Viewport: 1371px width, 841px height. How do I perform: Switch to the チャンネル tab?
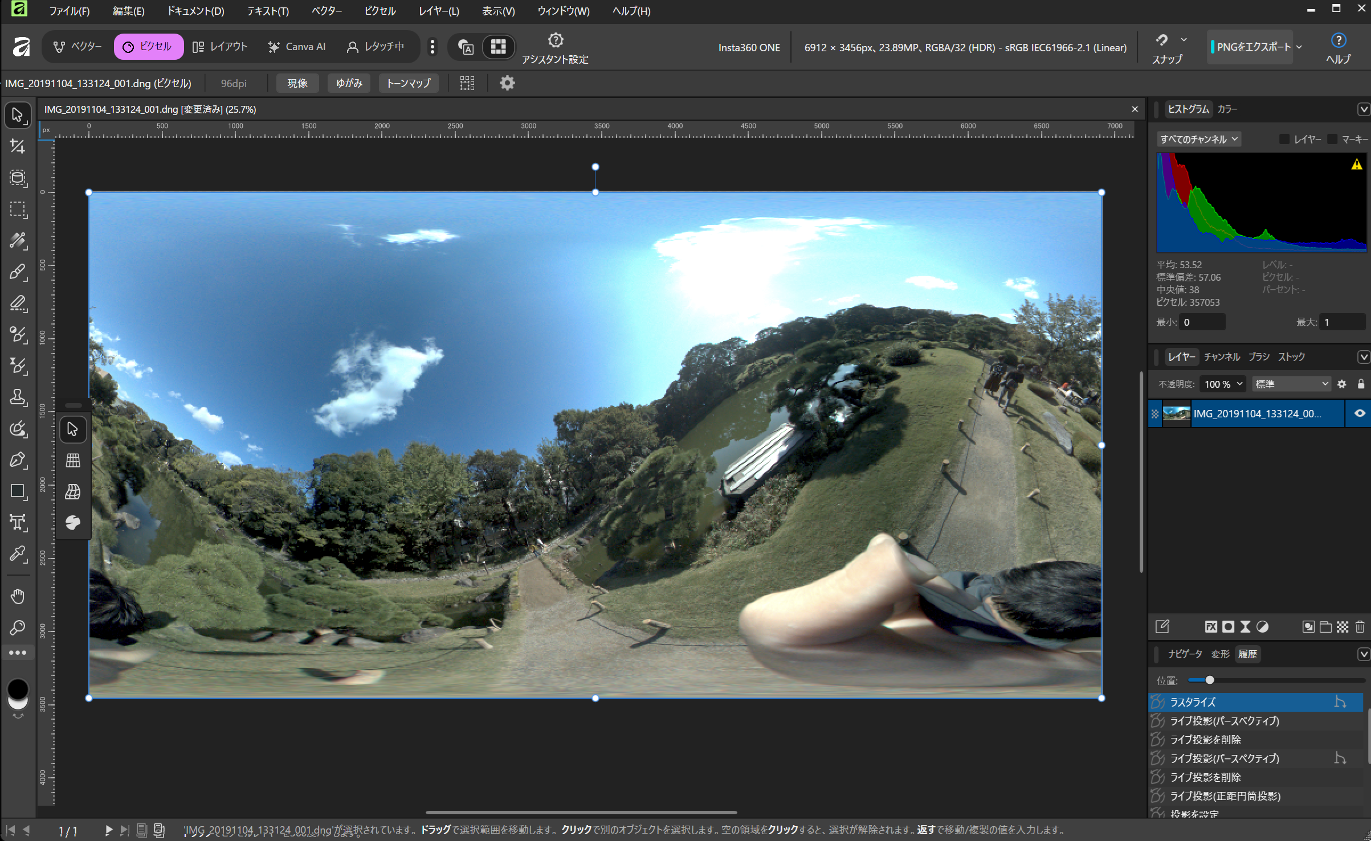1221,357
